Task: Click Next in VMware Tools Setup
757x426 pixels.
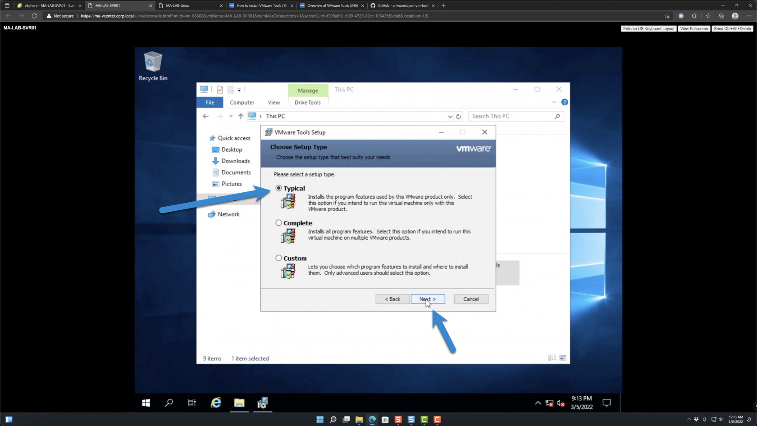Action: point(428,299)
